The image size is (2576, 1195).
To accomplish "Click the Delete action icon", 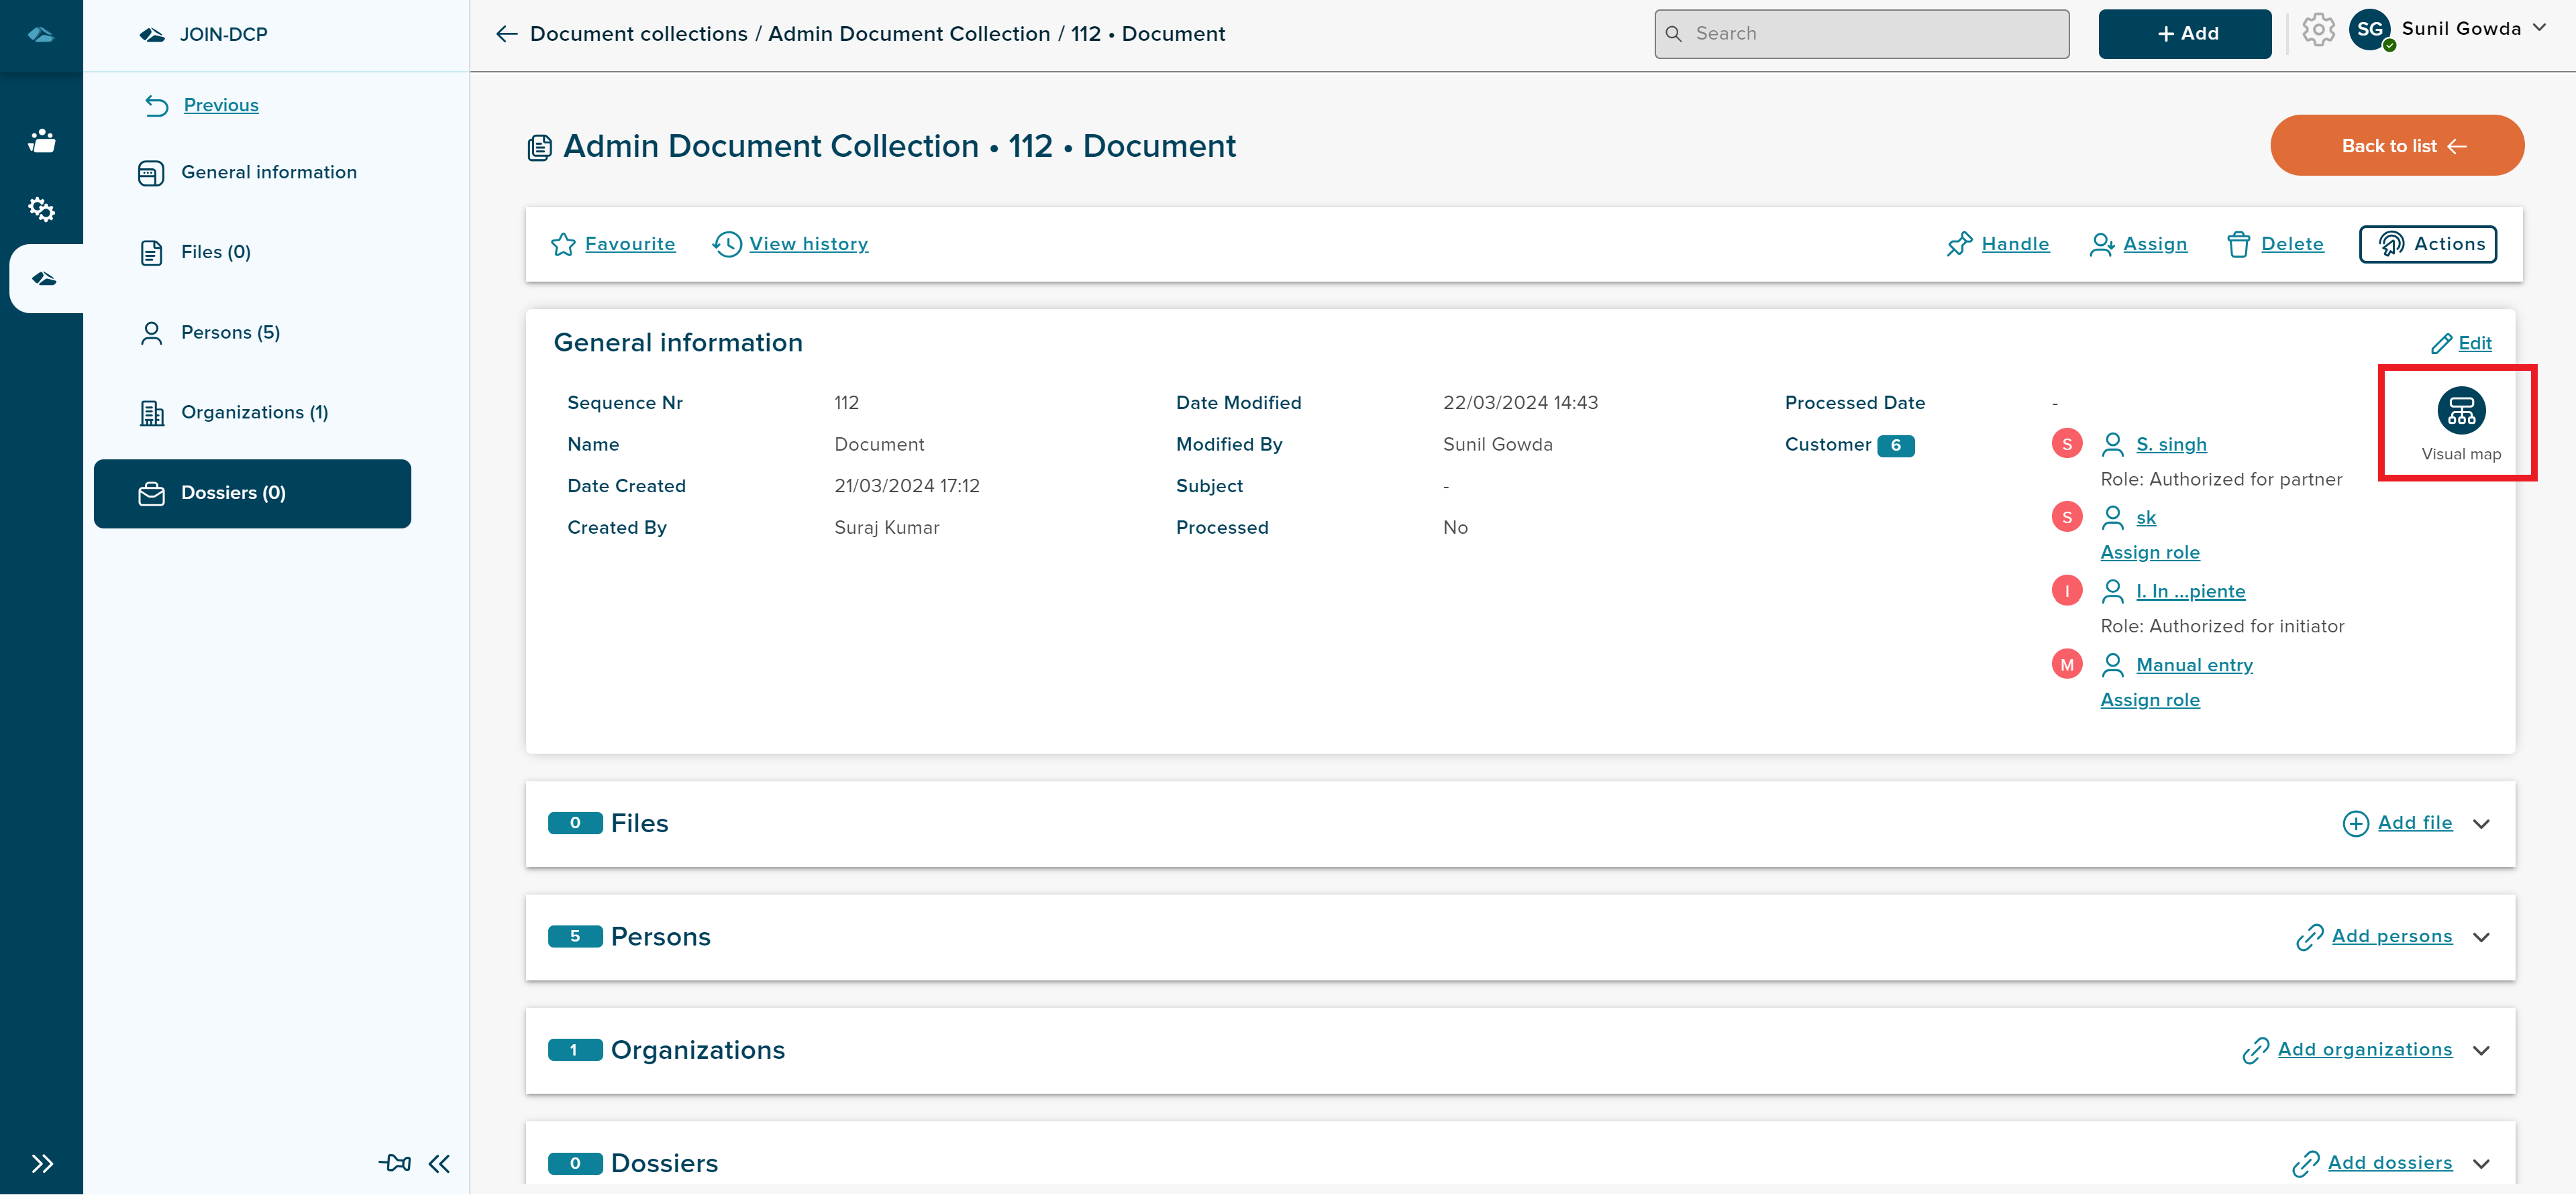I will click(2238, 243).
